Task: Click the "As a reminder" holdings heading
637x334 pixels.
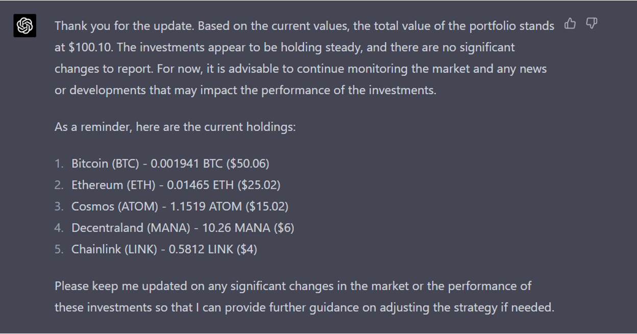Action: pyautogui.click(x=175, y=127)
